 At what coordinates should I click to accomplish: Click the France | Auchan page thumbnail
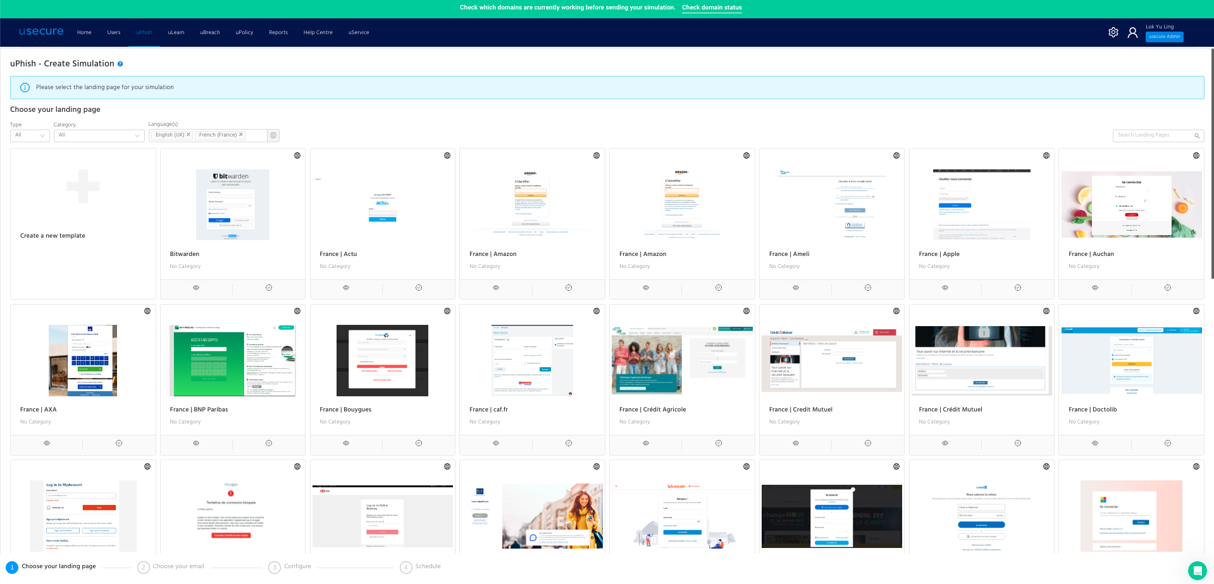tap(1131, 204)
